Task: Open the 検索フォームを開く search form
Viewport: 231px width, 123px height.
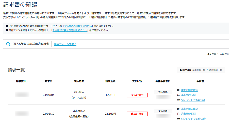Action: click(65, 44)
